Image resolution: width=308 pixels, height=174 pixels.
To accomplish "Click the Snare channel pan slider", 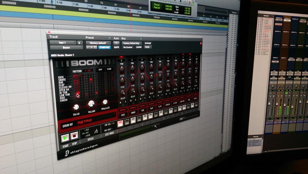I will pyautogui.click(x=132, y=60).
